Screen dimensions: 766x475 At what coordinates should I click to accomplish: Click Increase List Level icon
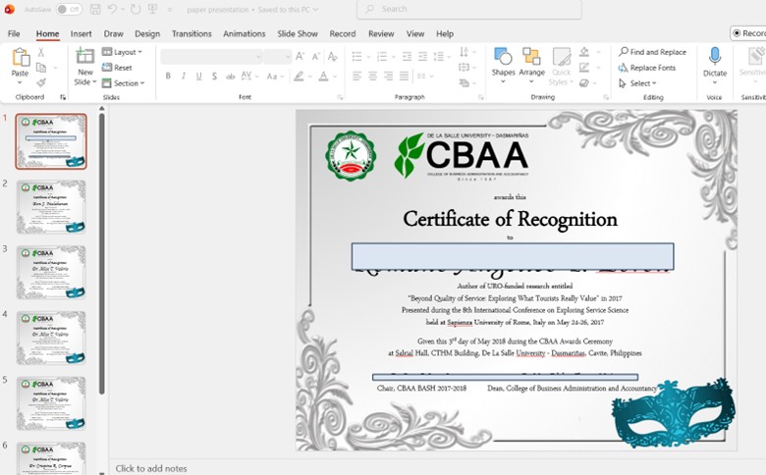(x=422, y=57)
